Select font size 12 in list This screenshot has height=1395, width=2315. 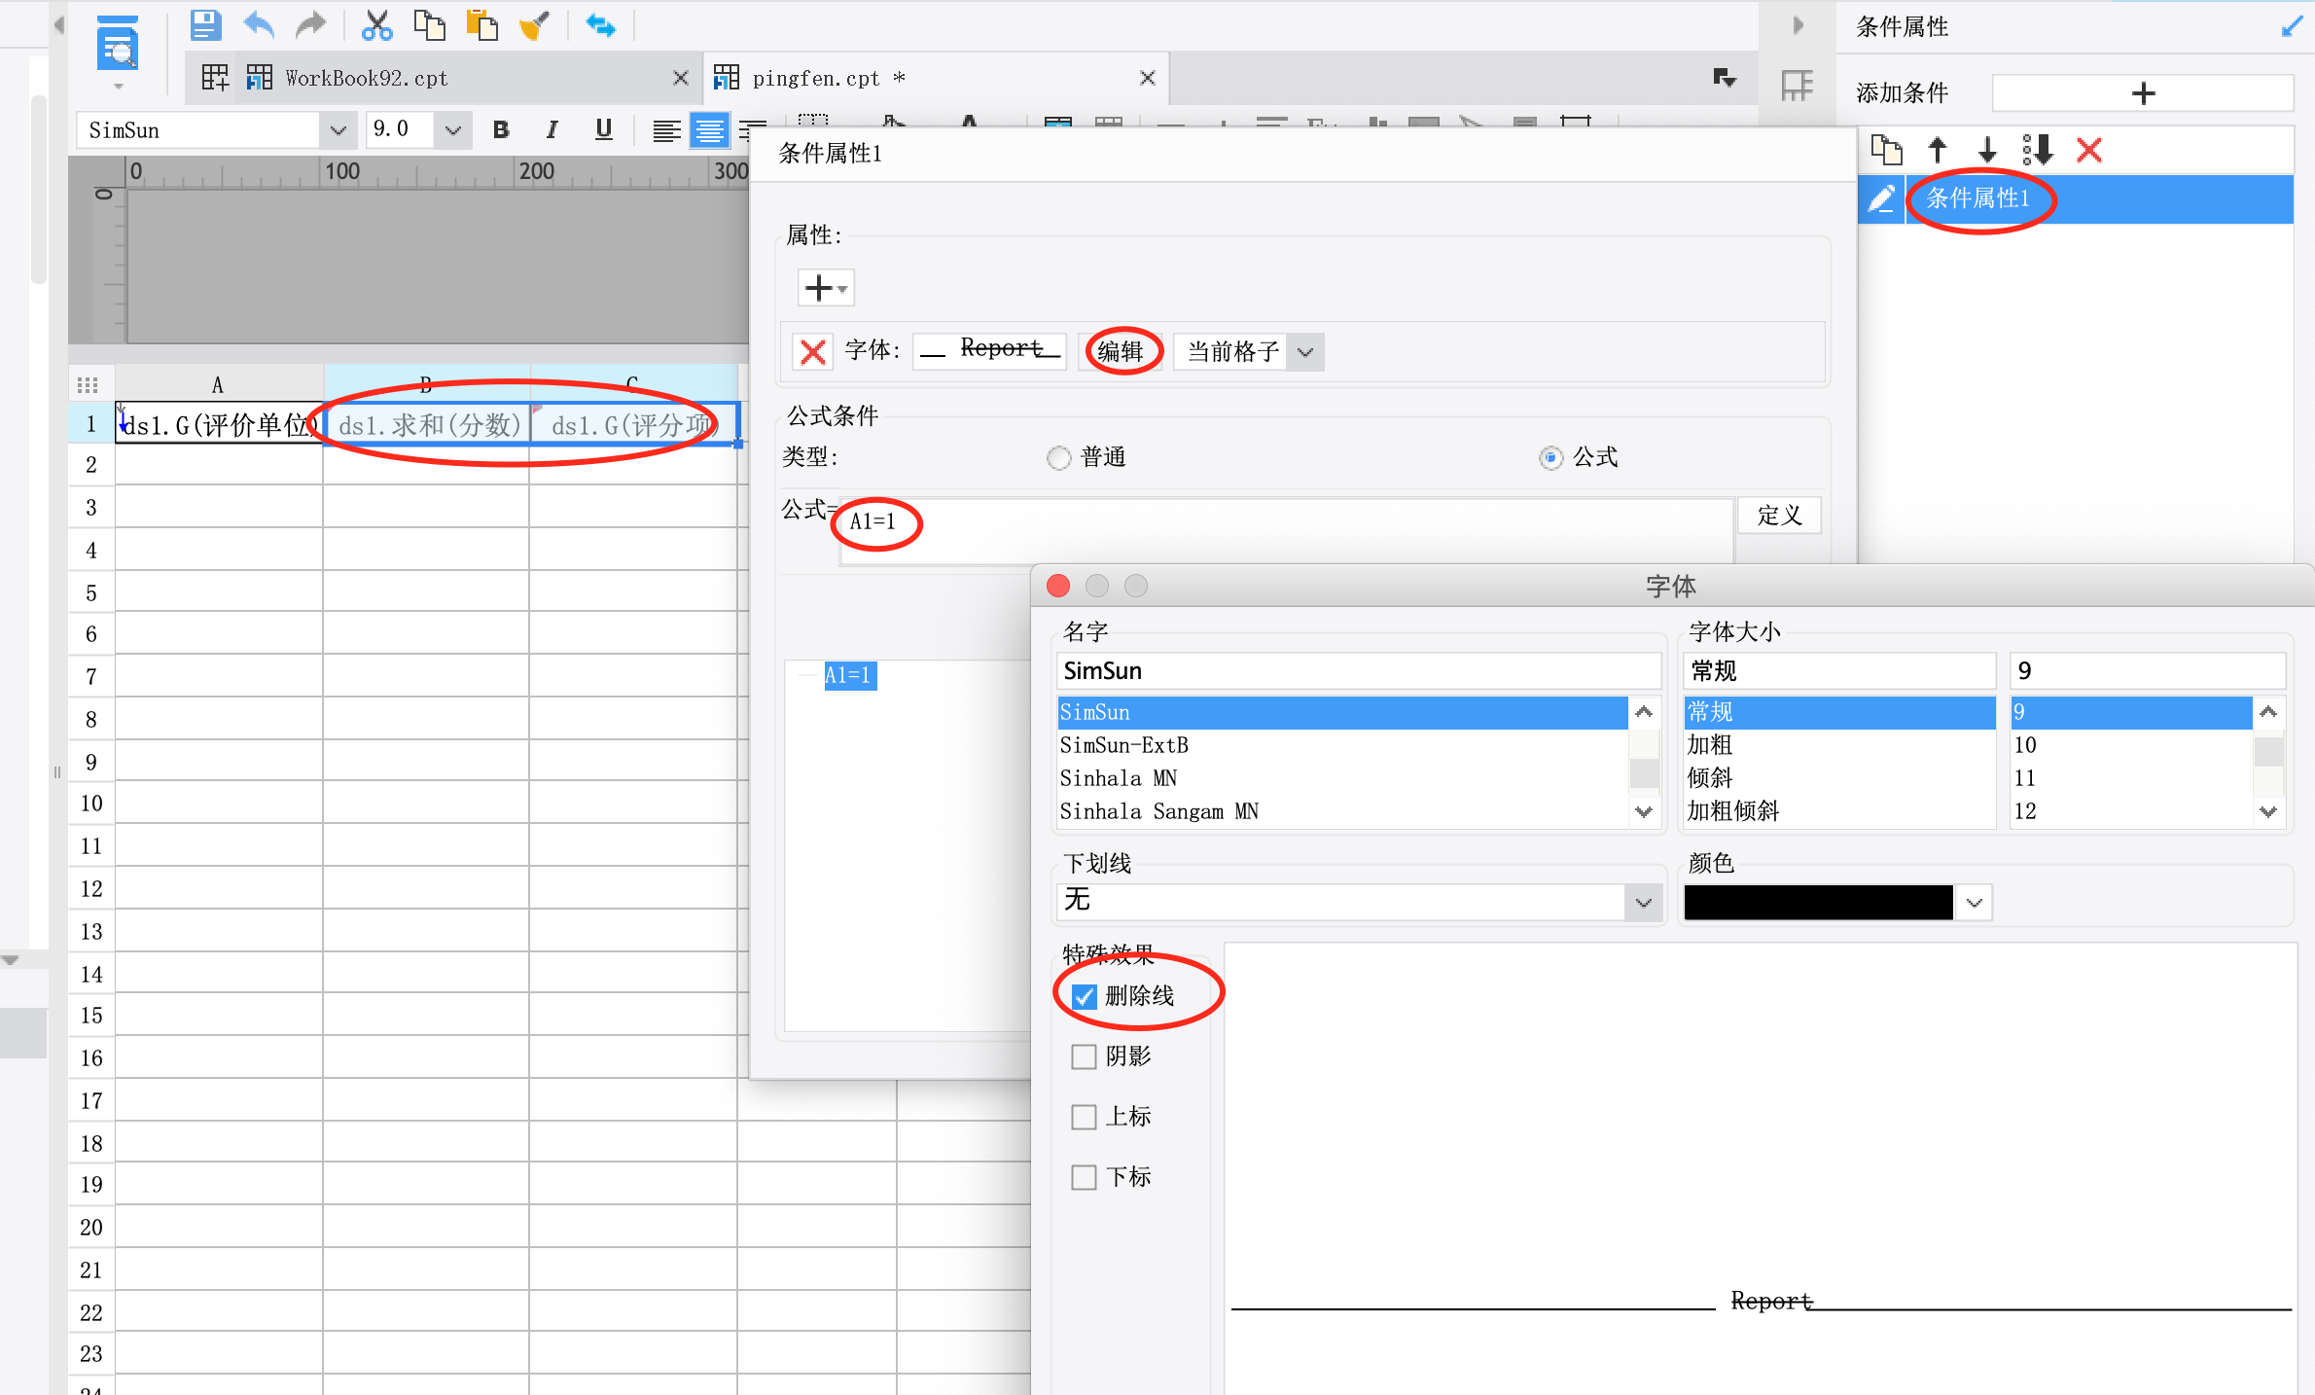tap(2130, 811)
